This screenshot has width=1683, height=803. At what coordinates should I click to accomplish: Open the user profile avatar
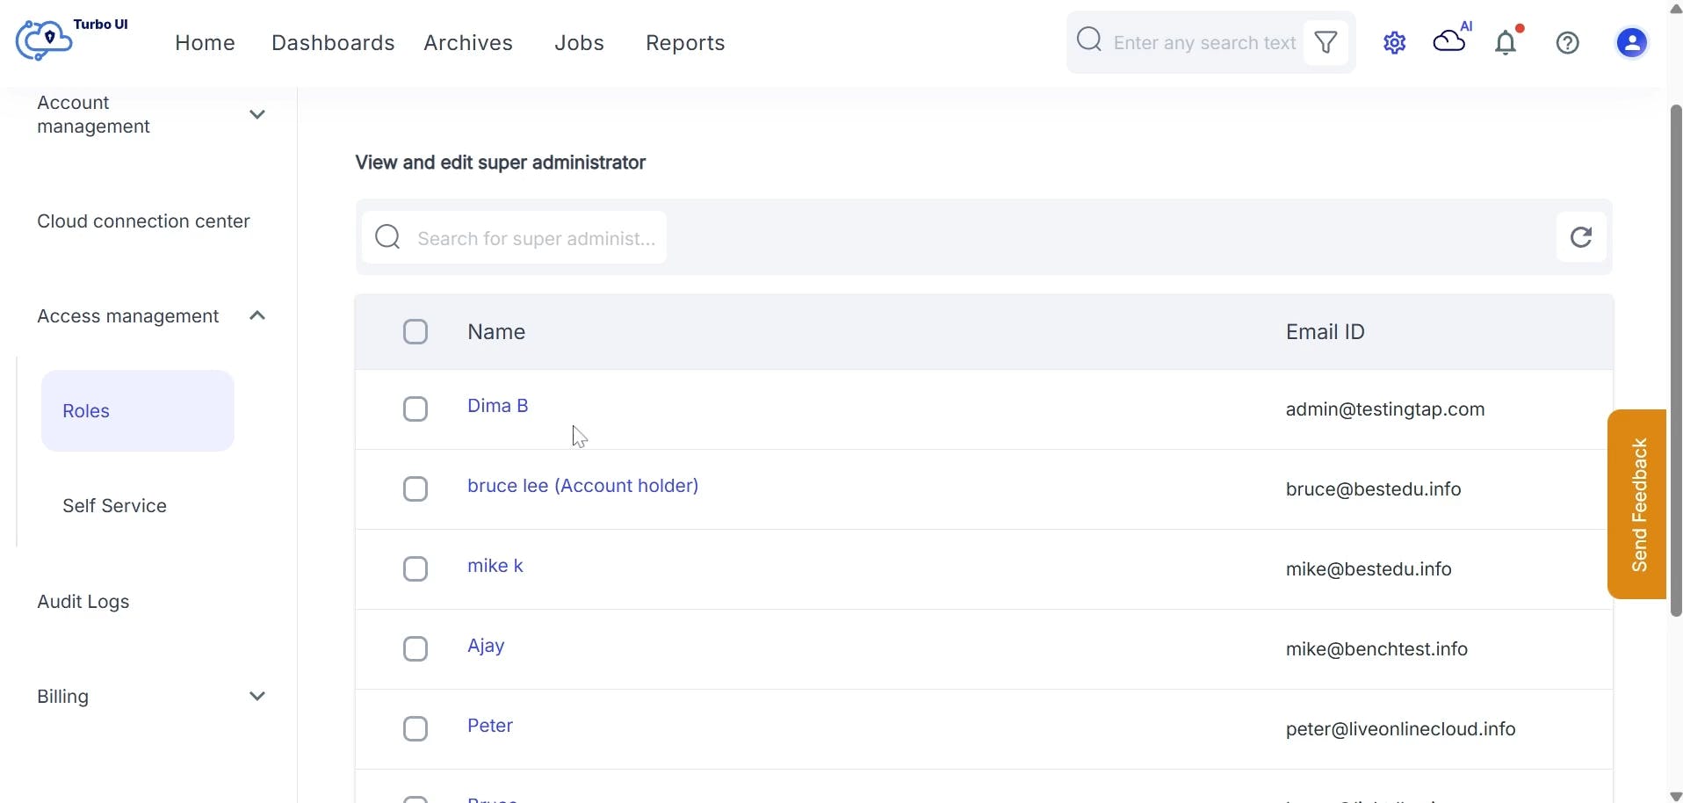[x=1631, y=42]
